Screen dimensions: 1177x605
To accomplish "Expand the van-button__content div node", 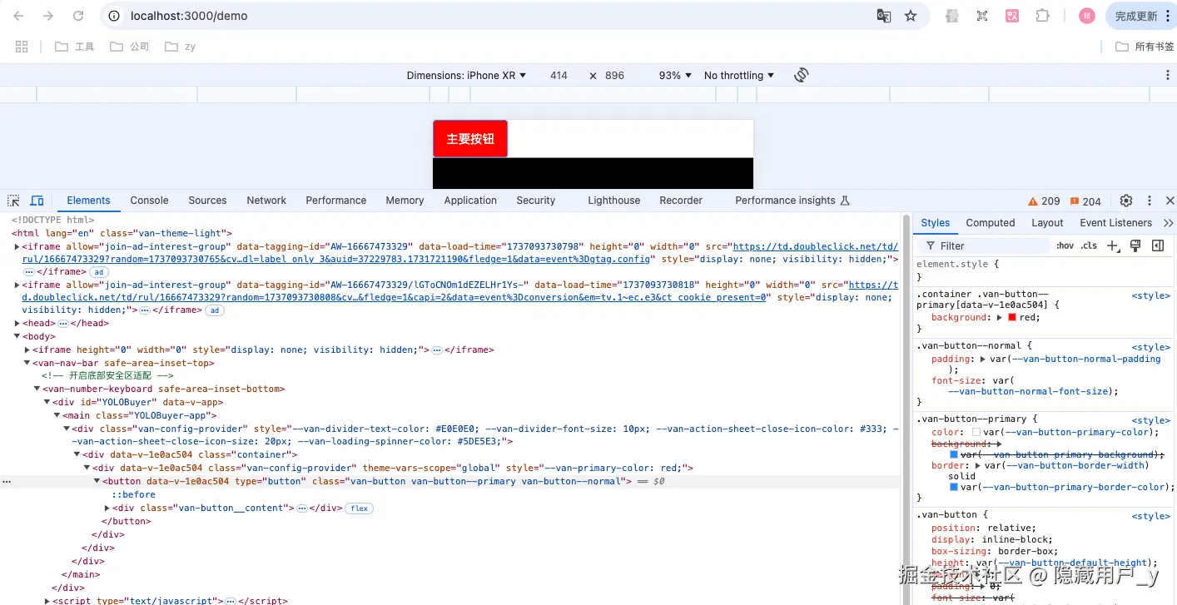I will tap(107, 508).
